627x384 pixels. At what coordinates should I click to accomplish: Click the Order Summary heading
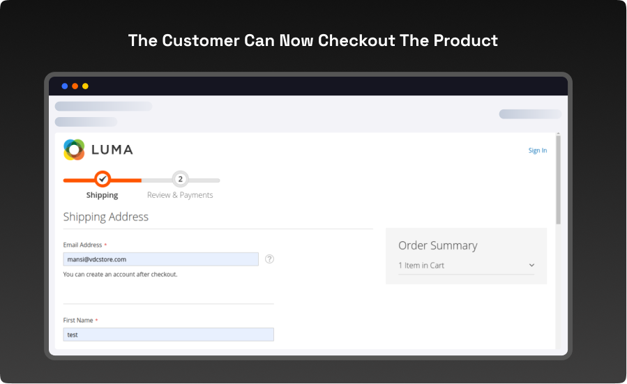(437, 245)
